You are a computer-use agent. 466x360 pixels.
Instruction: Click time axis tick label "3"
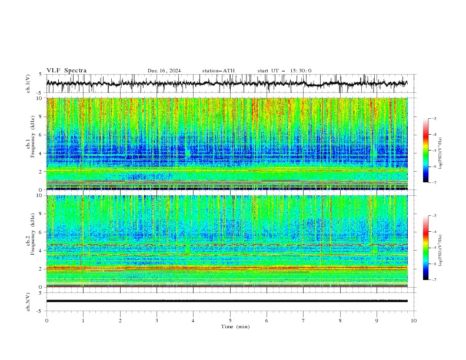tap(157, 321)
